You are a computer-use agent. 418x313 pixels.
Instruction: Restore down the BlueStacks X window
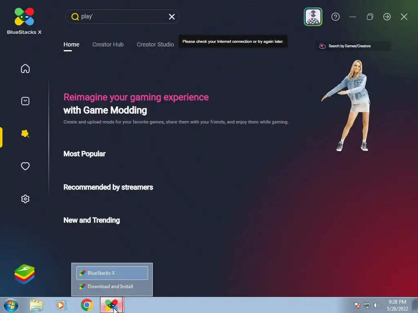pos(370,17)
